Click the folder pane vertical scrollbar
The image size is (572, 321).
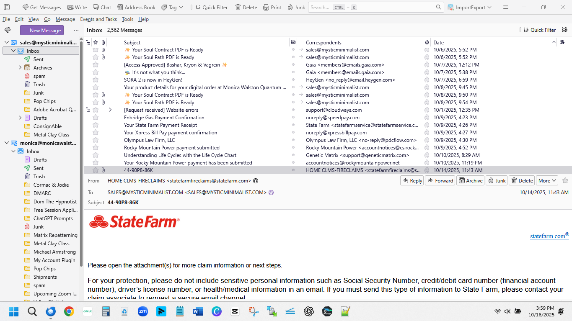81,167
